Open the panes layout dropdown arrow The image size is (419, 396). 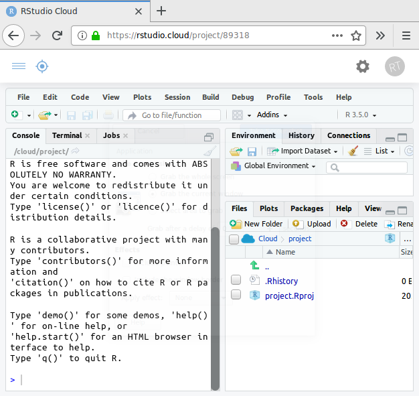(x=249, y=116)
